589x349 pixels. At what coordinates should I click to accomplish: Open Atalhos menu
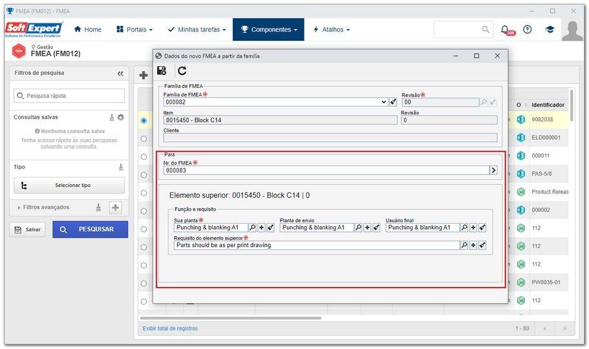coord(331,29)
